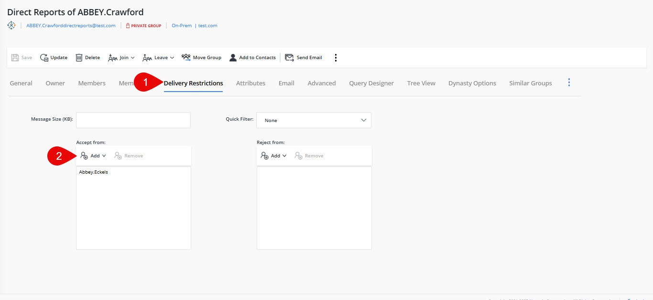
Task: Click the group type icon beside the email
Action: pyautogui.click(x=11, y=25)
